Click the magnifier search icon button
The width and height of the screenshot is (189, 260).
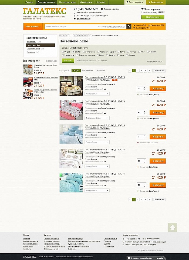(x=129, y=26)
